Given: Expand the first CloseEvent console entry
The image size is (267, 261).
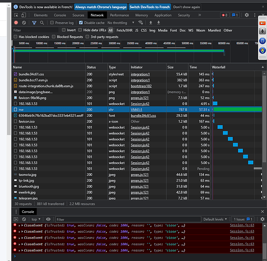Looking at the screenshot, I should point(19,225).
